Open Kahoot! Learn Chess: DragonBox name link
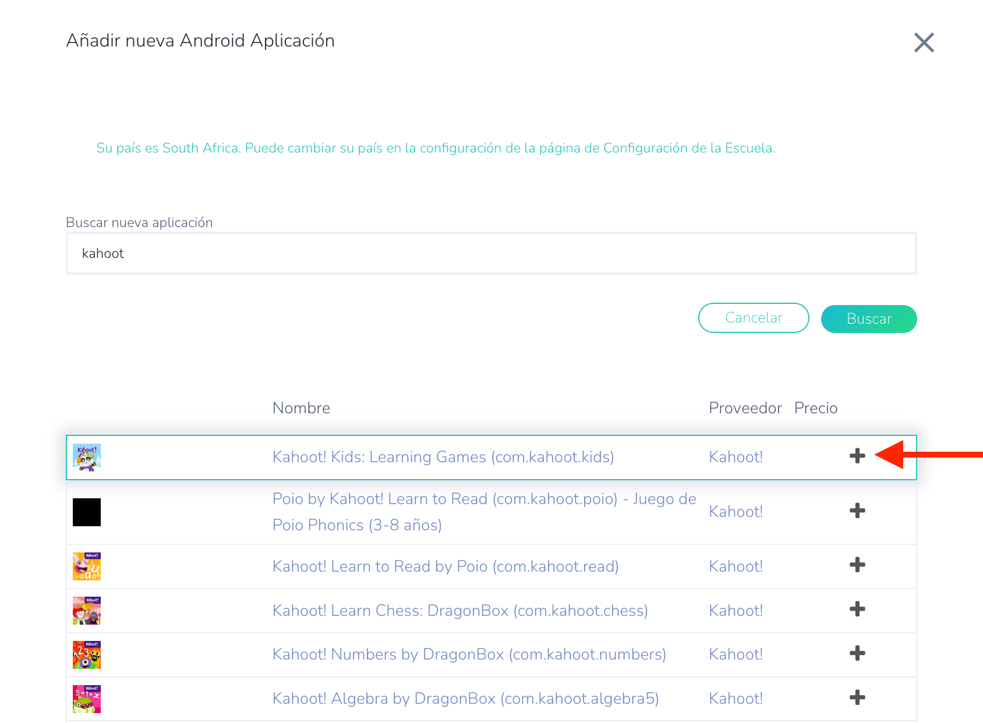The image size is (983, 723). [x=459, y=611]
